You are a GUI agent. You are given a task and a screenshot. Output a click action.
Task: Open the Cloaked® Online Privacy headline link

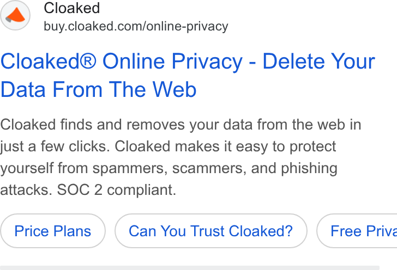[x=188, y=75]
